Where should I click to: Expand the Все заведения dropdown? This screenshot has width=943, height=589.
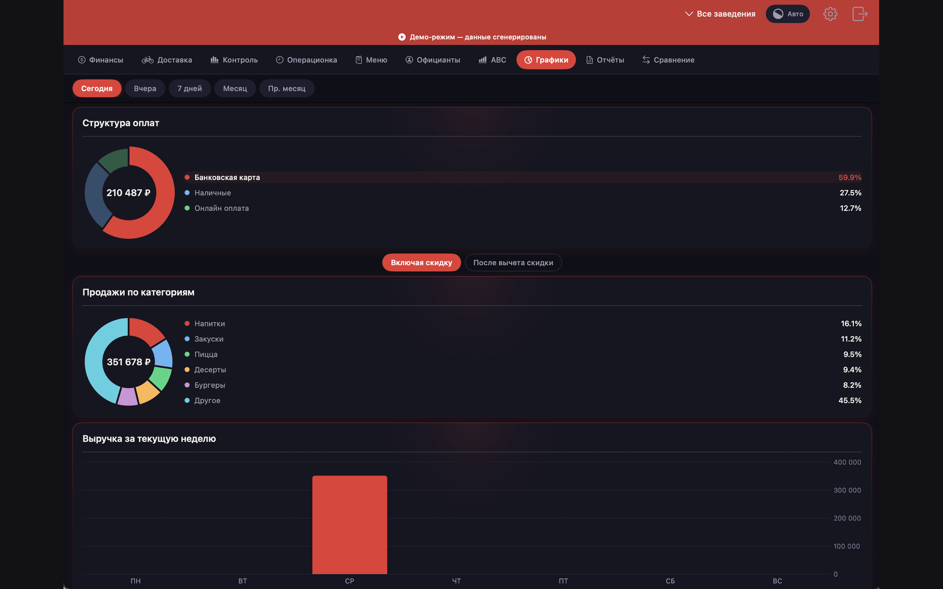[720, 14]
